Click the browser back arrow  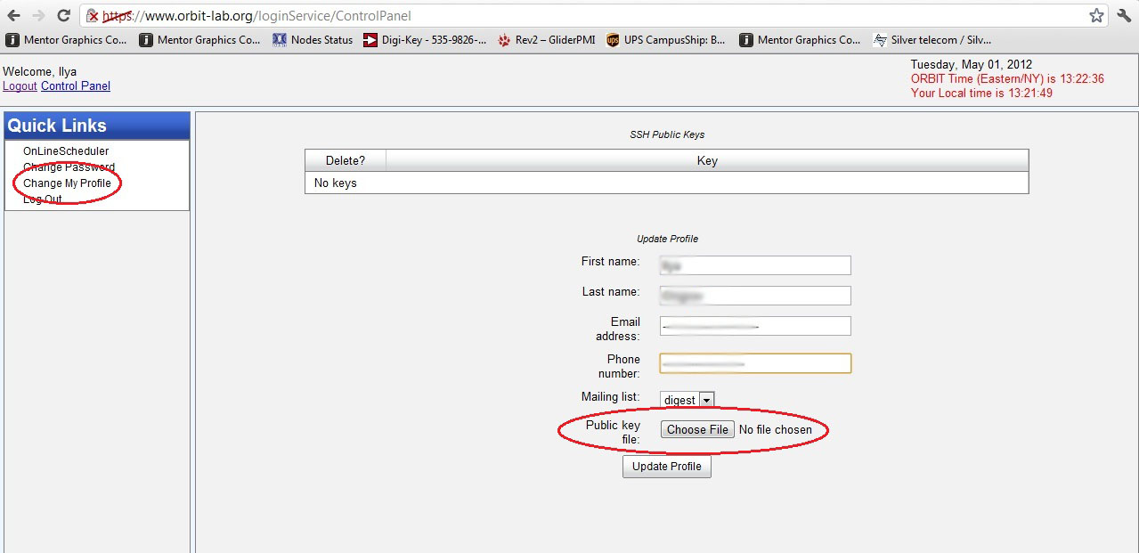tap(14, 16)
